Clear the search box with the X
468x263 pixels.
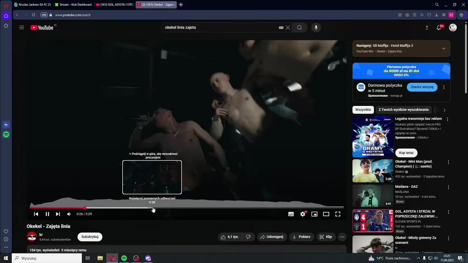[x=288, y=27]
